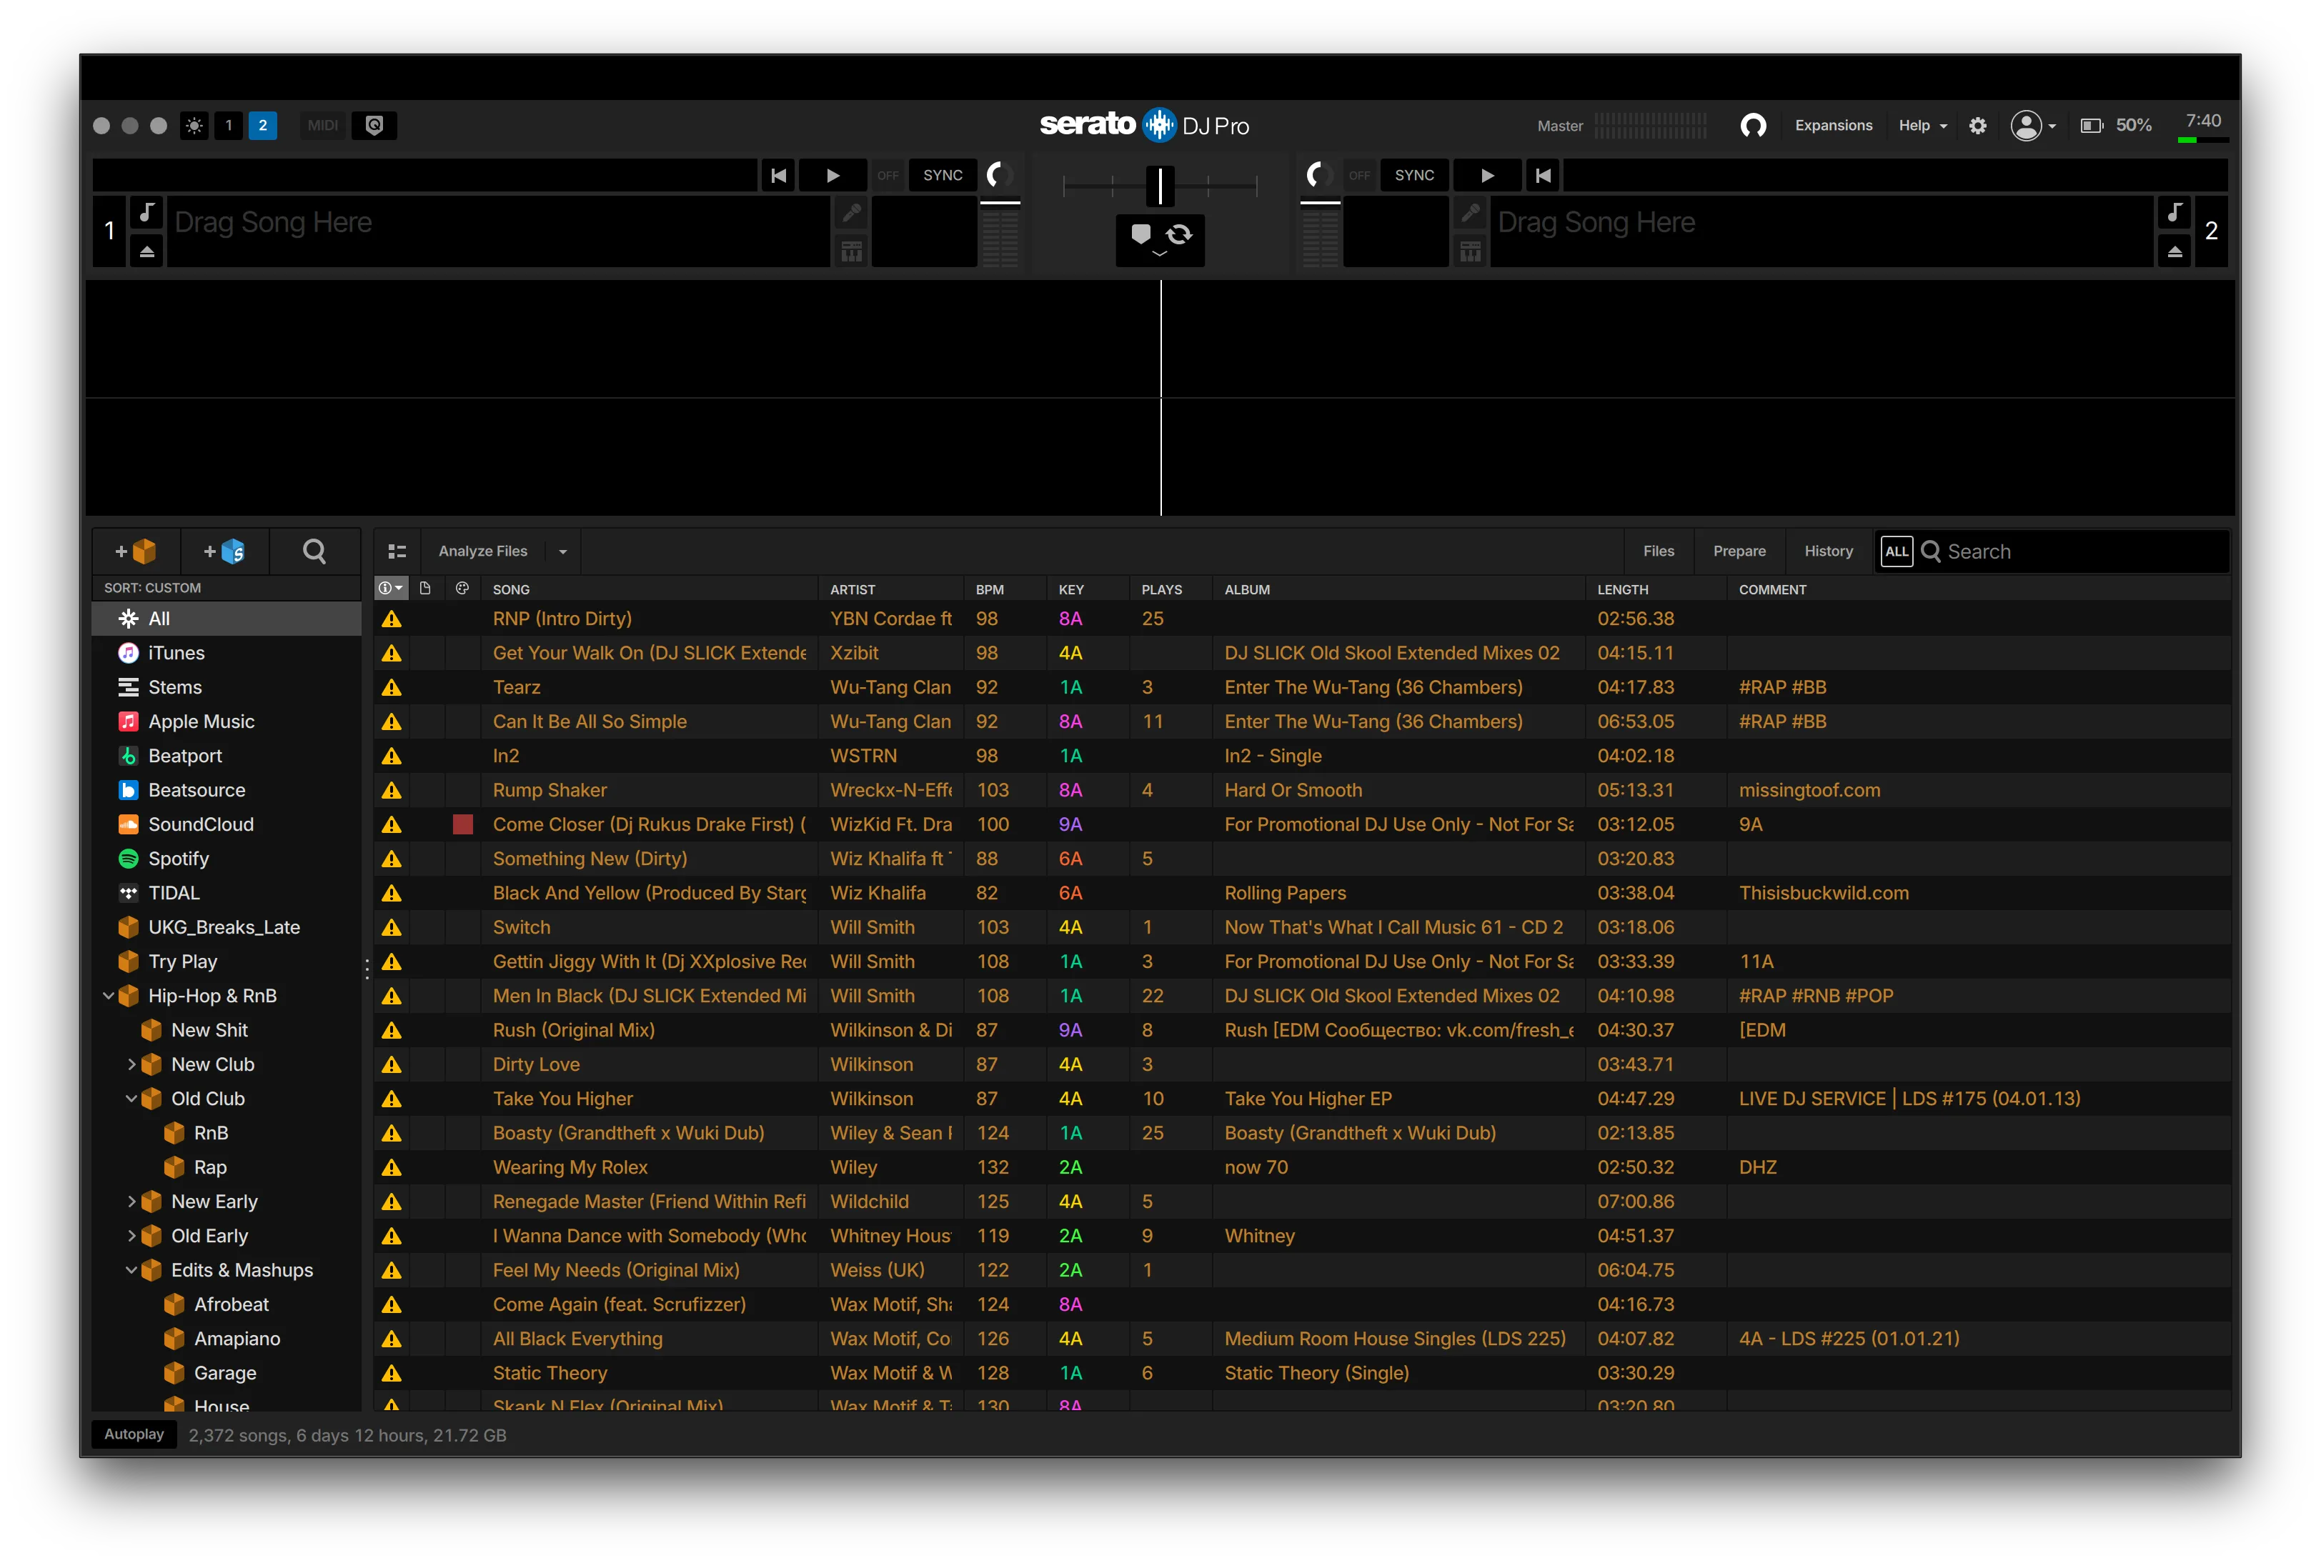Screen dimensions: 2321x1563
Task: Expand the New Early crate
Action: click(x=131, y=1201)
